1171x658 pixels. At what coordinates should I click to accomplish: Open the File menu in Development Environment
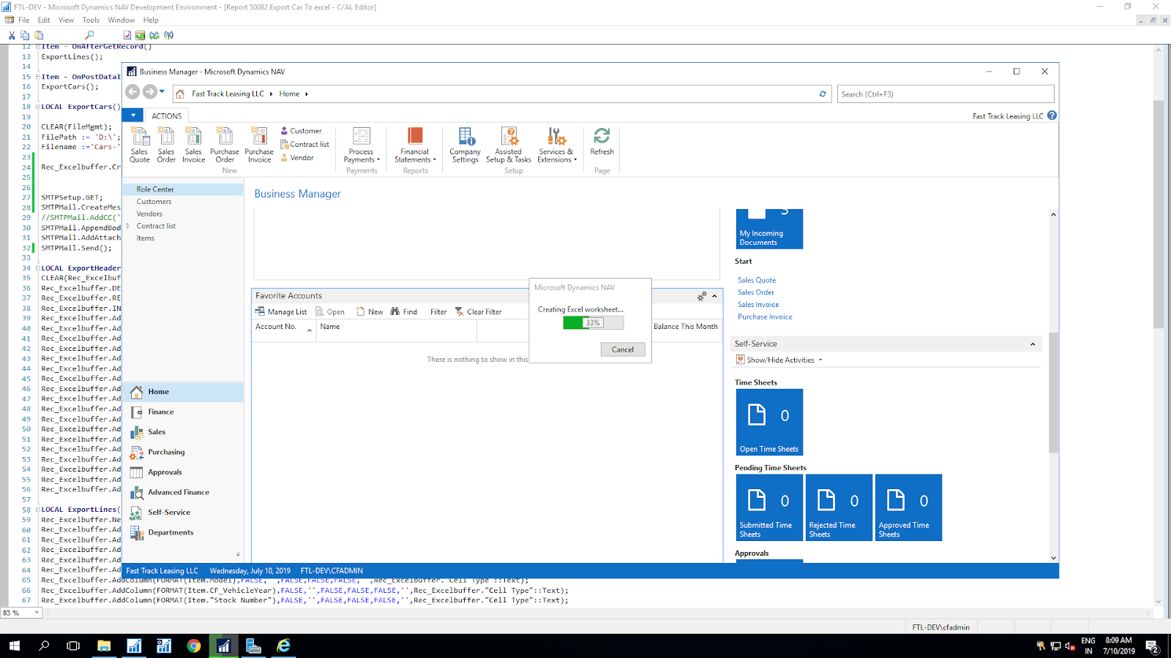(x=24, y=20)
